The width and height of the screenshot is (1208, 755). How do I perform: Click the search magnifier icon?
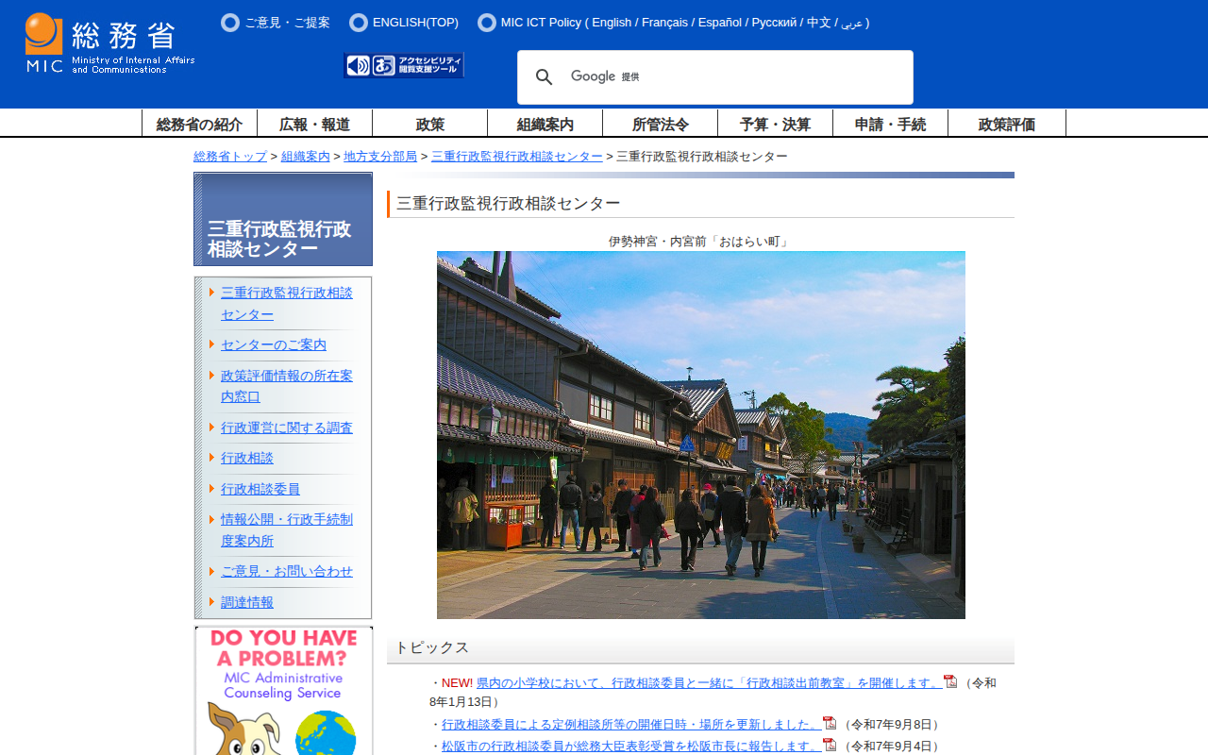(545, 77)
